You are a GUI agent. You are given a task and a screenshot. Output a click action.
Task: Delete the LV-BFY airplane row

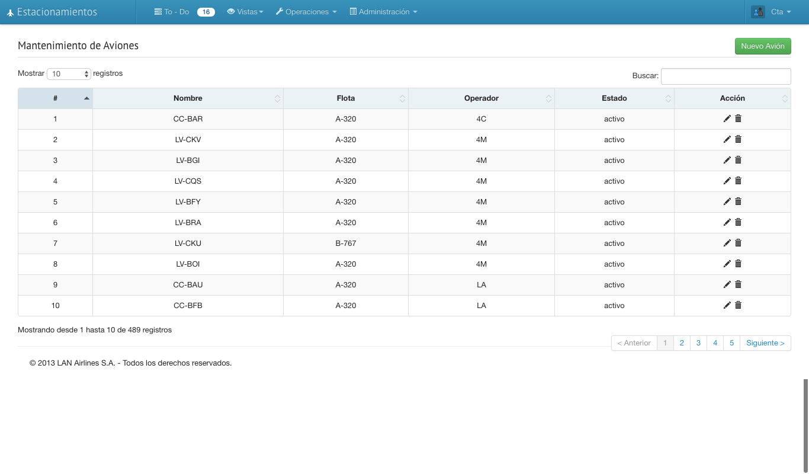(x=738, y=201)
